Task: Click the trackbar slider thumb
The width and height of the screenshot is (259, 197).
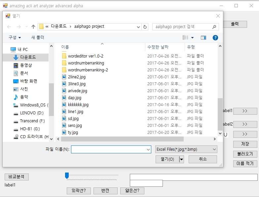Action: pyautogui.click(x=67, y=175)
